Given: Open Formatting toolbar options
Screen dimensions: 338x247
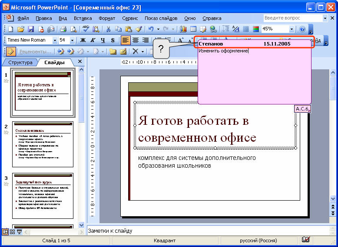Looking at the screenshot, I should (326, 41).
